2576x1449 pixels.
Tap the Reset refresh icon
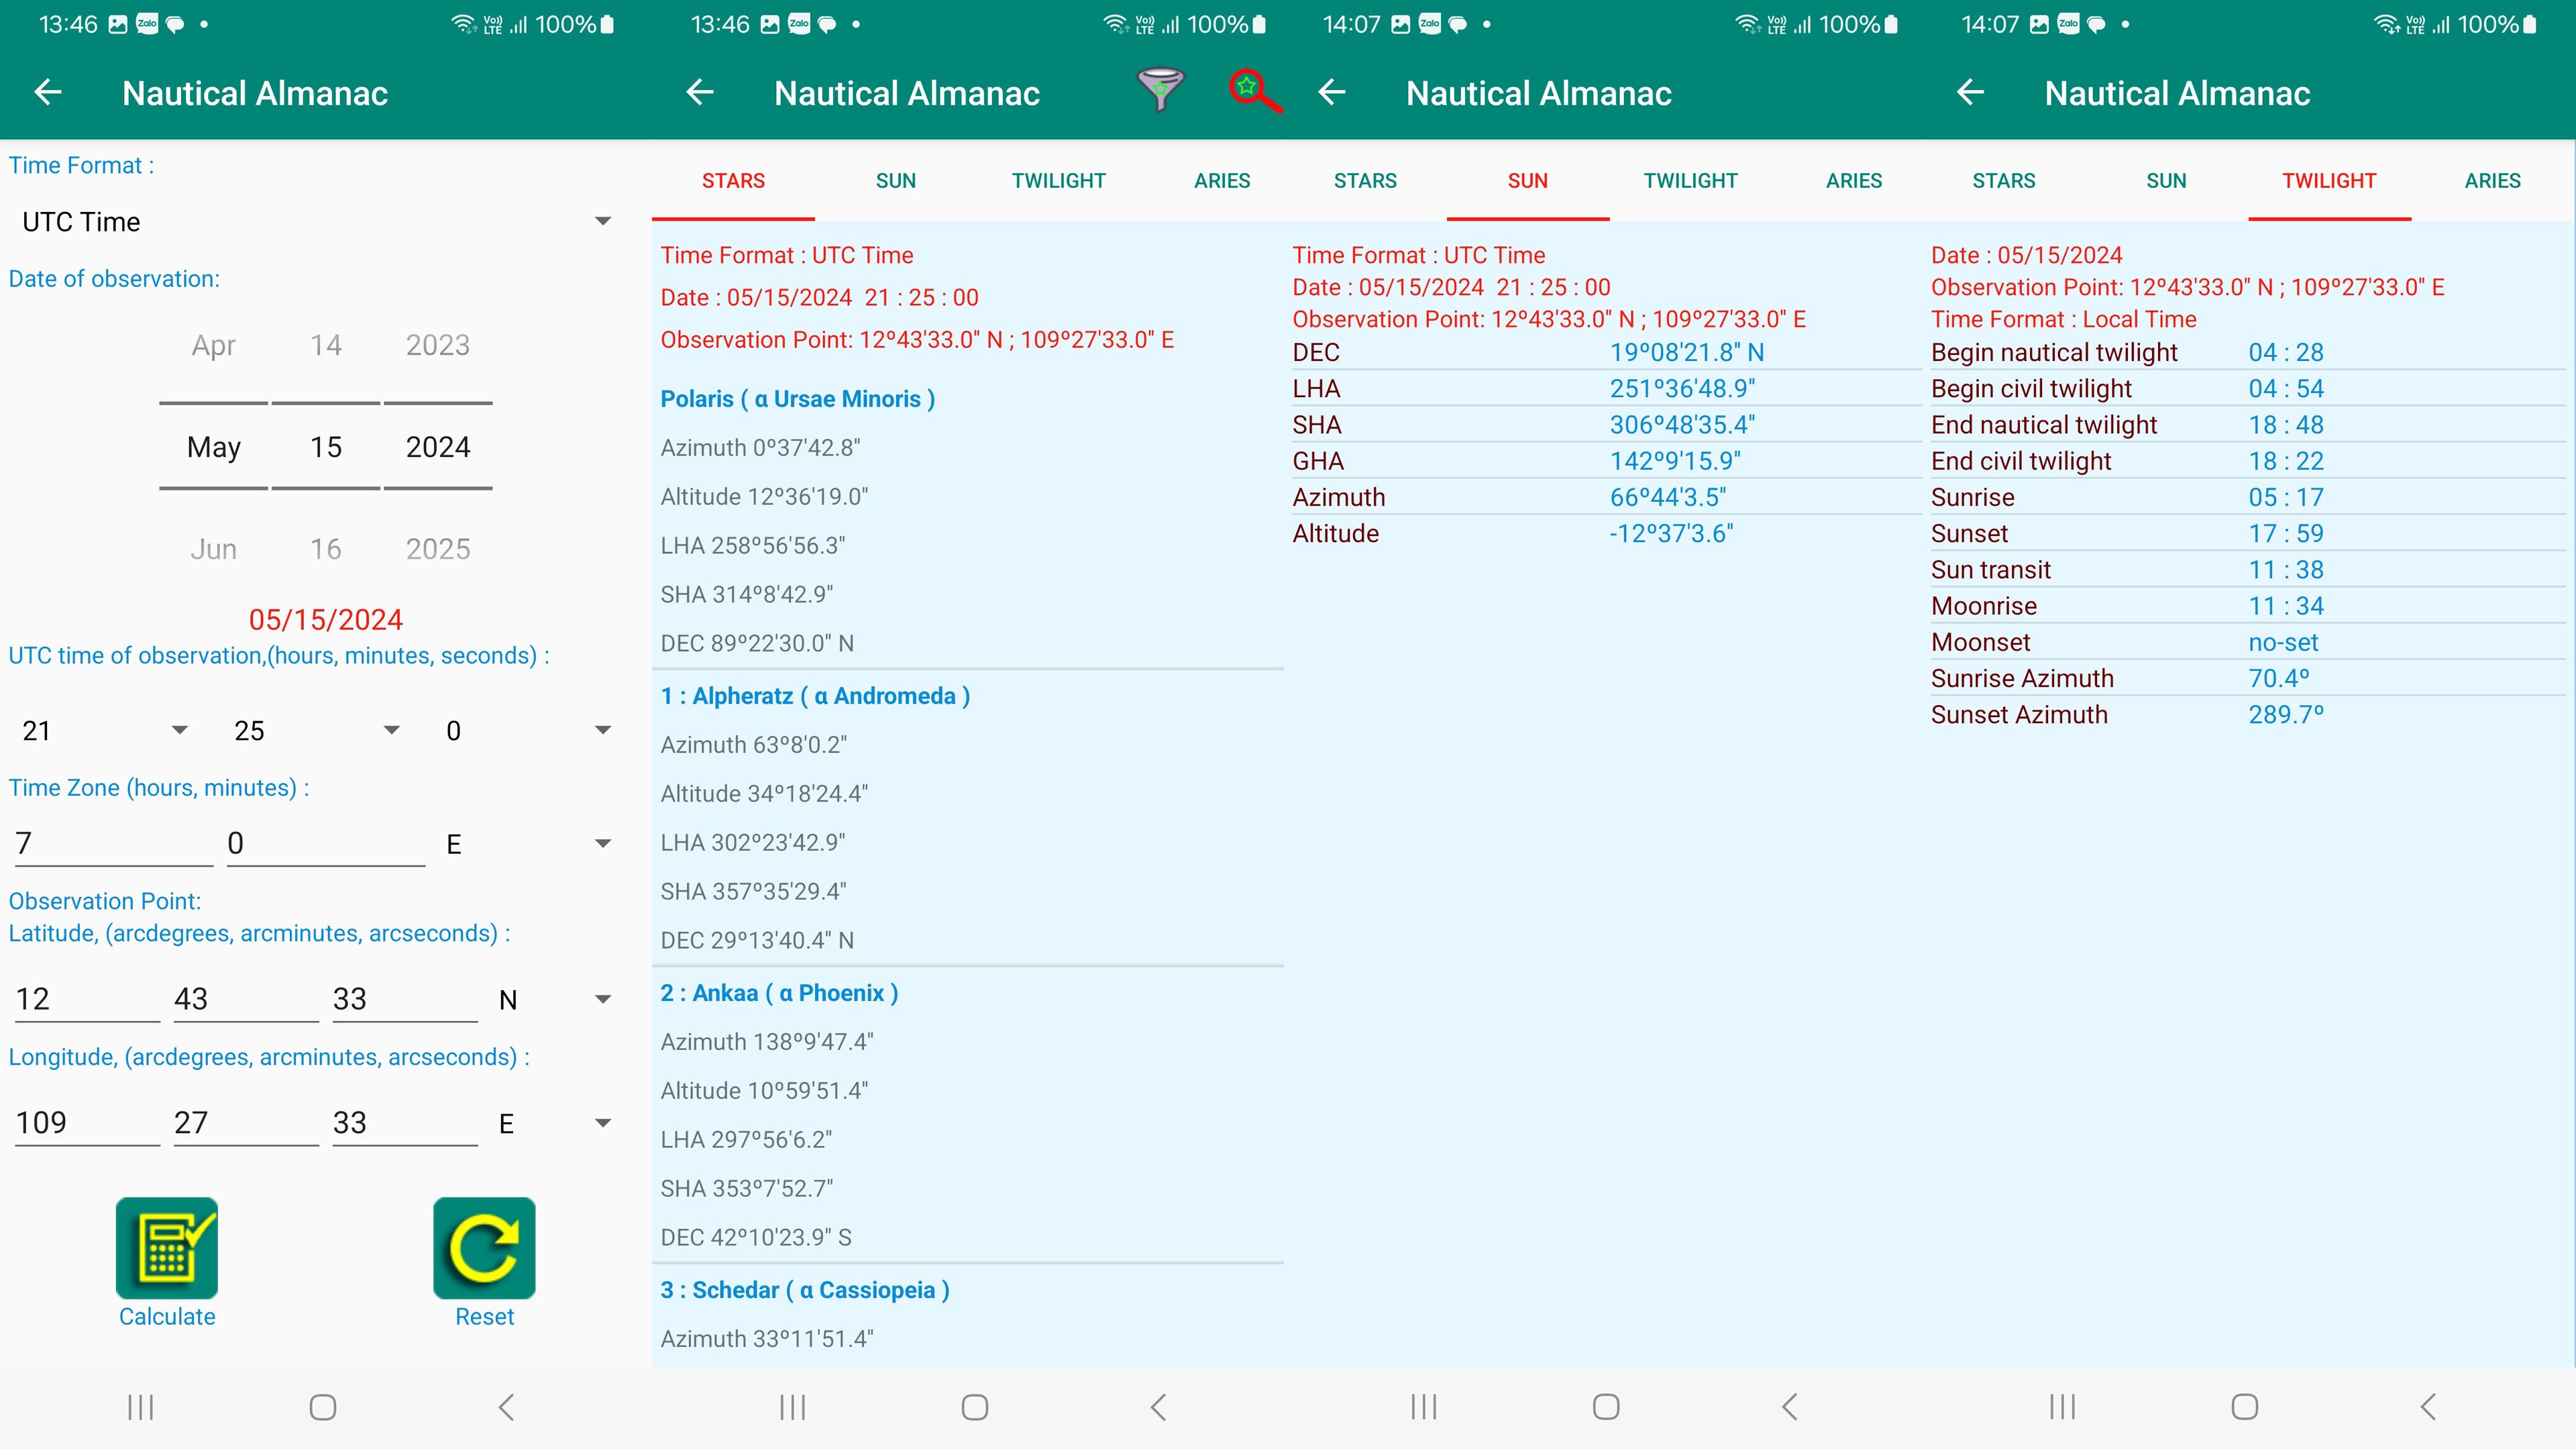coord(484,1248)
